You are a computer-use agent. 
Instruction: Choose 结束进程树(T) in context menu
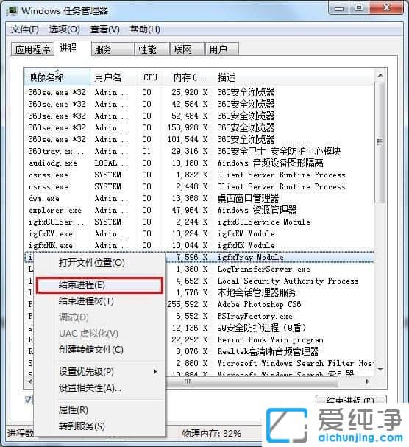pos(100,301)
